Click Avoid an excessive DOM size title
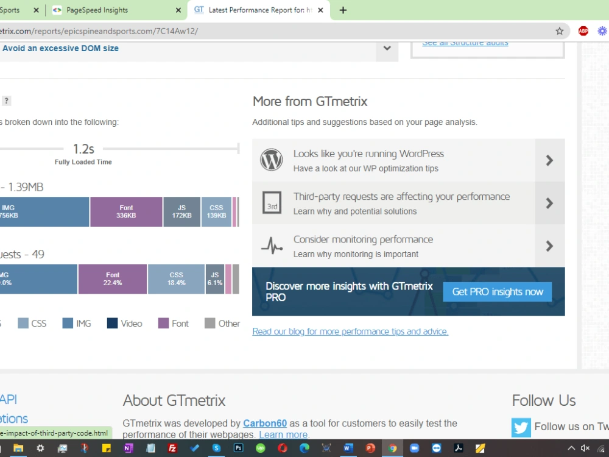 60,49
